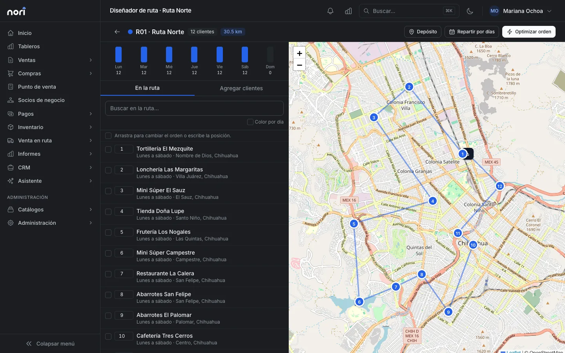This screenshot has height=353, width=565.
Task: Switch to the Agregar clientes tab
Action: (x=241, y=88)
